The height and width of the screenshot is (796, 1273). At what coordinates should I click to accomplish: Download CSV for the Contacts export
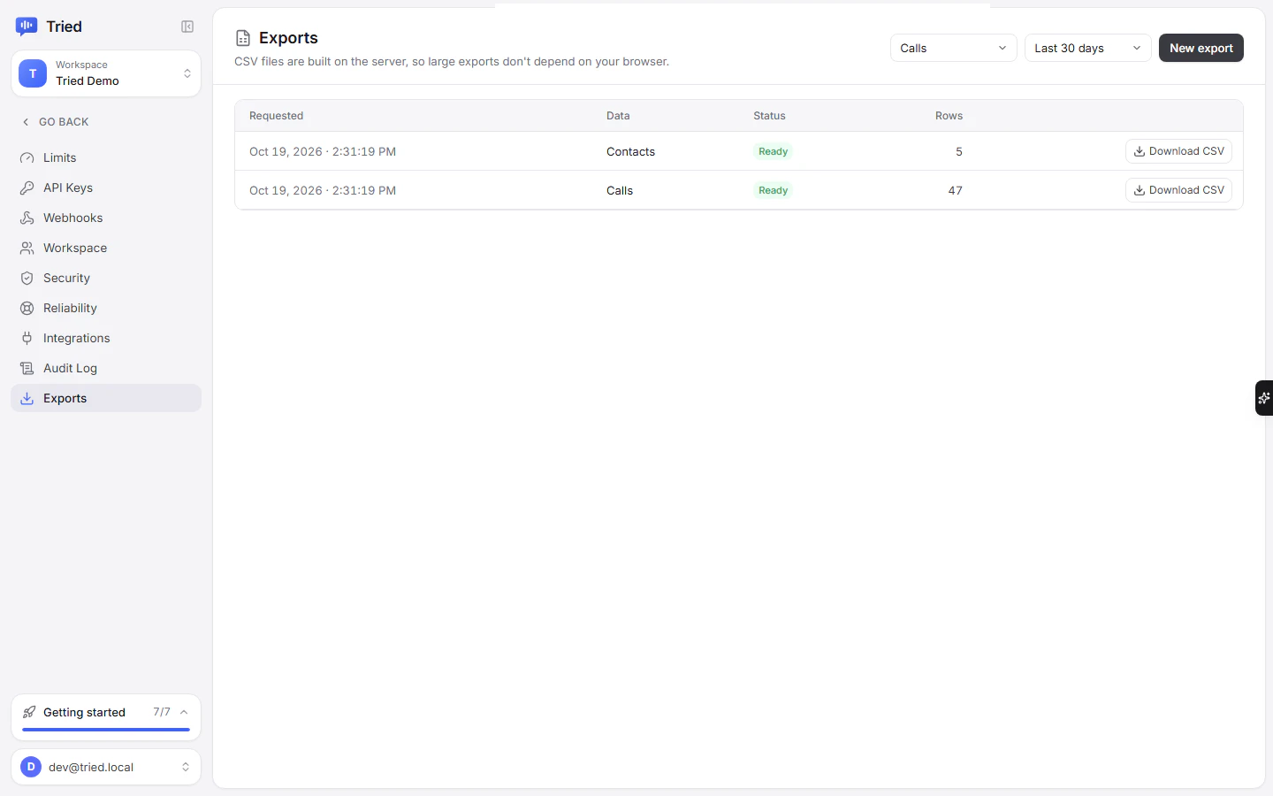1178,151
